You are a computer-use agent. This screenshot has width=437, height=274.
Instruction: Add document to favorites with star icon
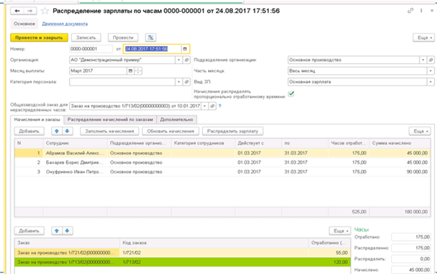pyautogui.click(x=43, y=11)
